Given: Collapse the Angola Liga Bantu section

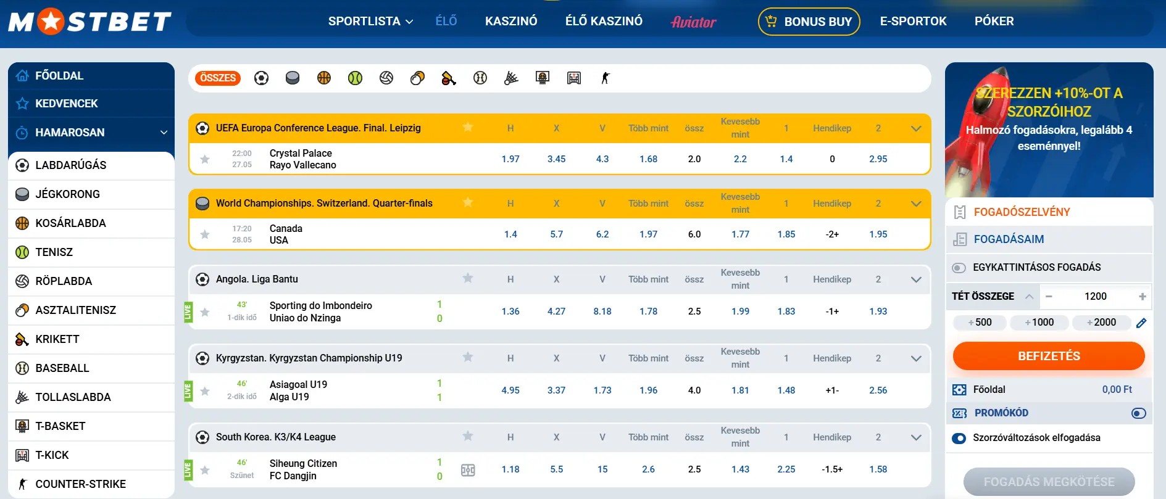Looking at the screenshot, I should pyautogui.click(x=916, y=279).
